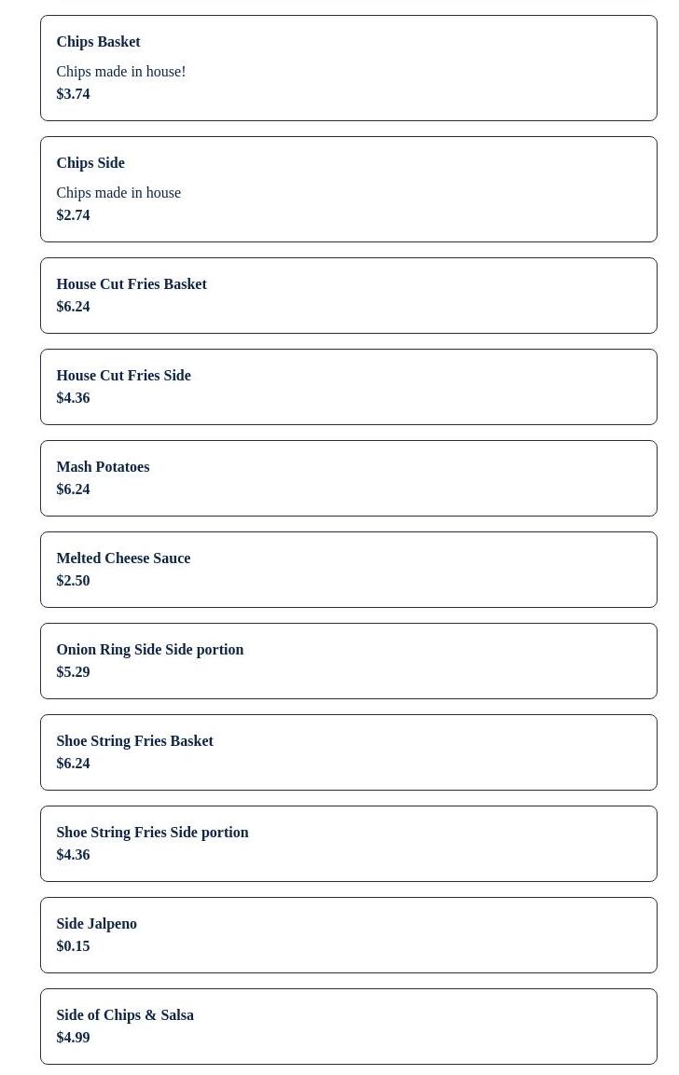This screenshot has height=1075, width=679.
Task: Select the Side Jalpeno item
Action: point(349,934)
